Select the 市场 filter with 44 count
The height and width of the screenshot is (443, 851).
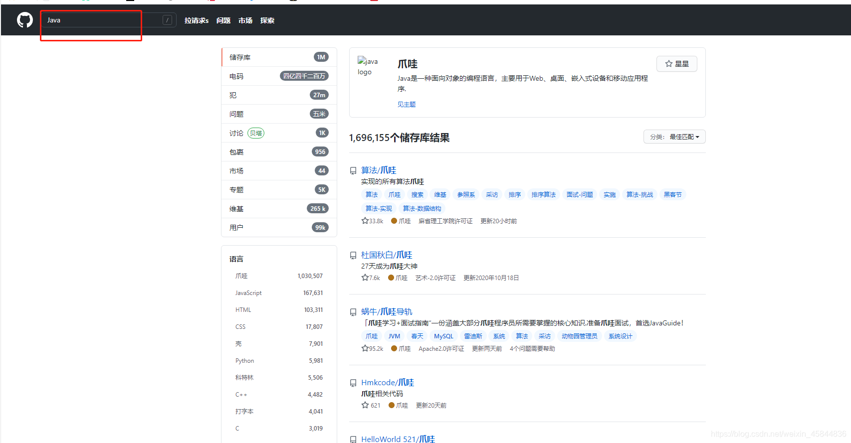279,171
